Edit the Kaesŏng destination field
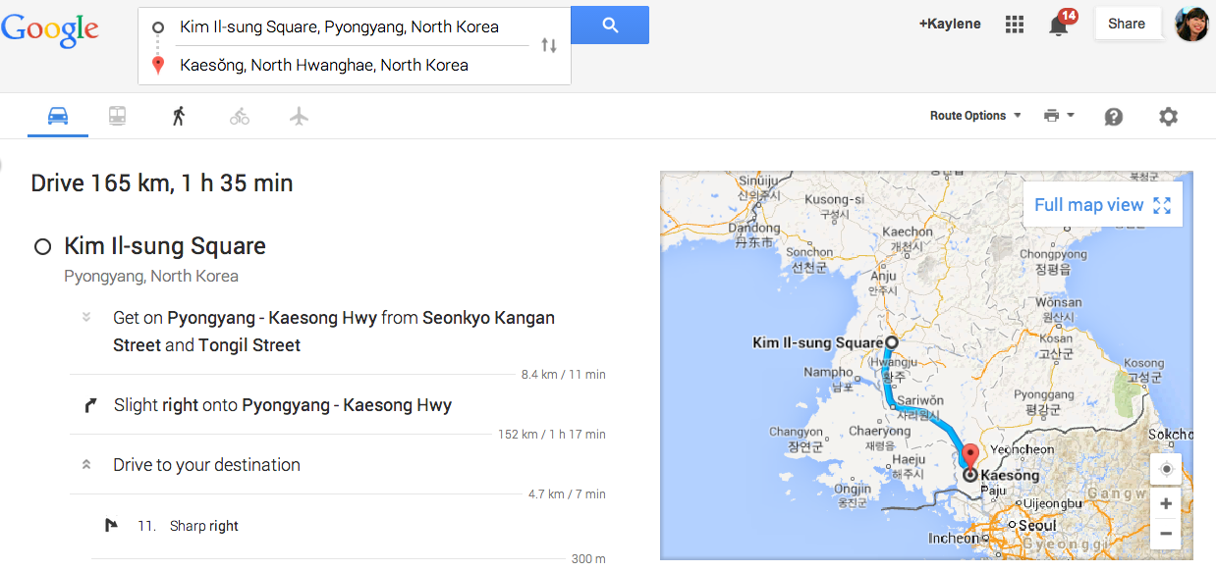The image size is (1216, 571). 354,65
